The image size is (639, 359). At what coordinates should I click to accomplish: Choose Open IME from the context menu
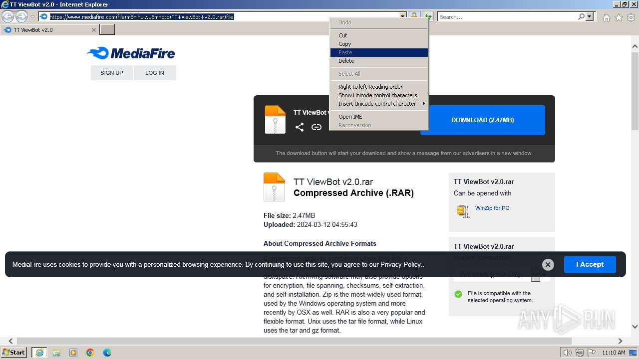(x=379, y=117)
